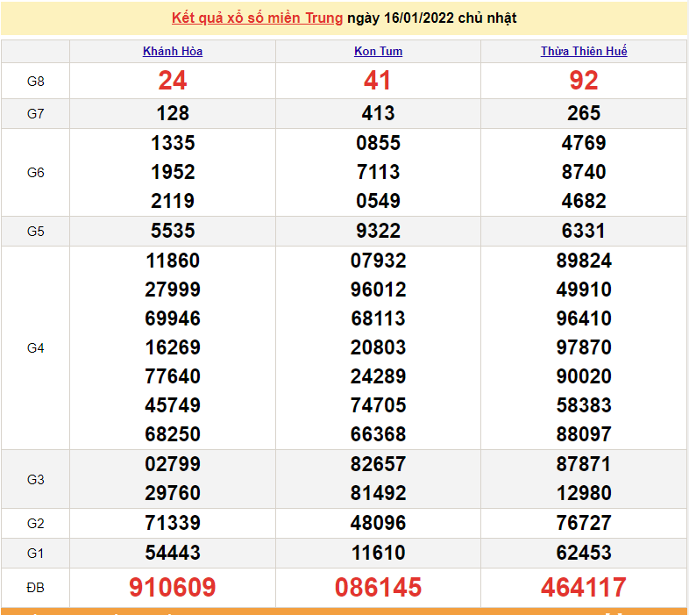Open the Kon Tum province link

click(x=378, y=51)
